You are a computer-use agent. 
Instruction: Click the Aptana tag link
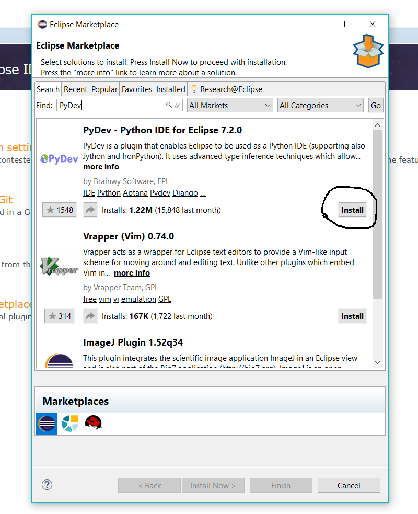135,193
